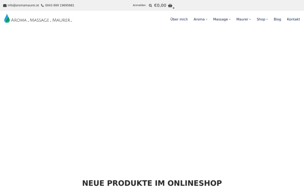This screenshot has height=190, width=304.
Task: Click the Neue Produkte im Onlineshop heading
Action: pyautogui.click(x=152, y=183)
